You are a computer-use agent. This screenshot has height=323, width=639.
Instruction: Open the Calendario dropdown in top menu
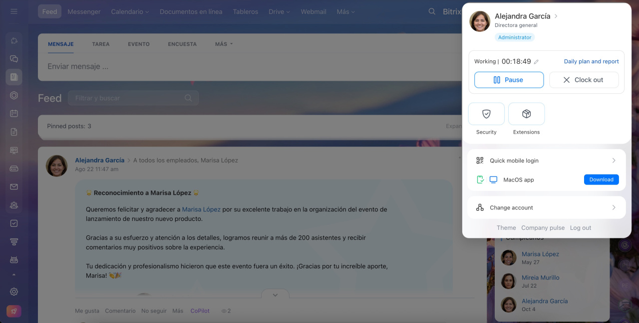click(x=130, y=11)
